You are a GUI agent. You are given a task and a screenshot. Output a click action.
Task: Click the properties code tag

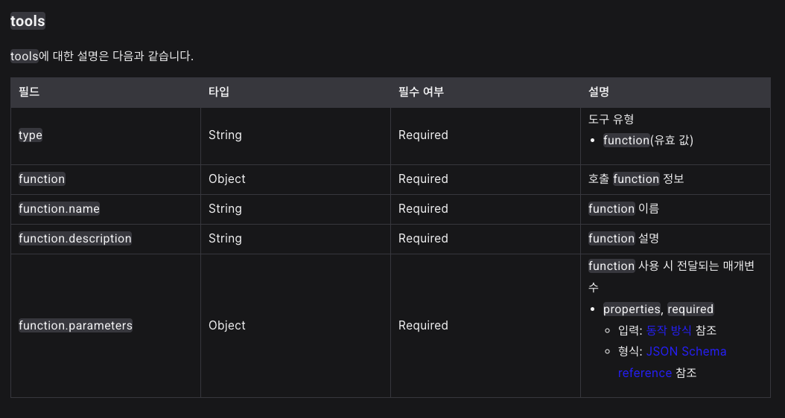(x=632, y=309)
